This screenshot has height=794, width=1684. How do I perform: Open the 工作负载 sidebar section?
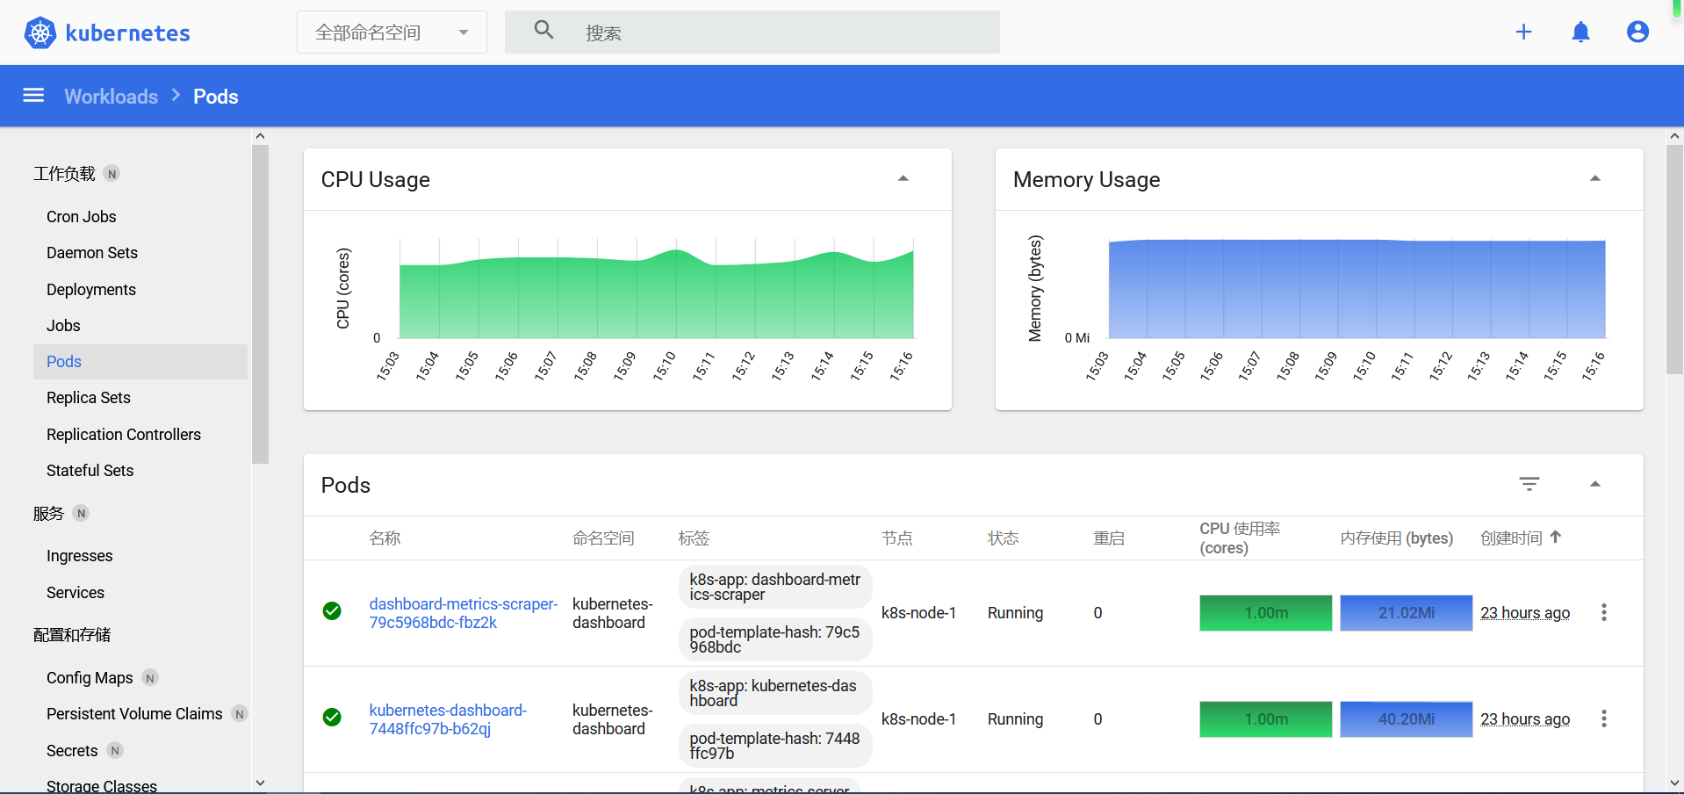tap(64, 174)
